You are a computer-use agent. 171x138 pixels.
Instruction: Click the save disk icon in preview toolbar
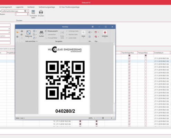17,37
